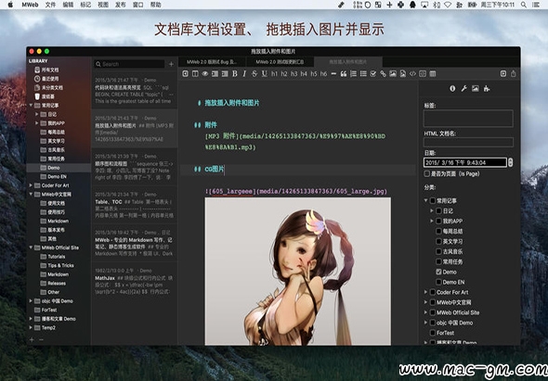Expand the Coder For Art sidebar folder
This screenshot has width=548, height=381.
coord(31,185)
